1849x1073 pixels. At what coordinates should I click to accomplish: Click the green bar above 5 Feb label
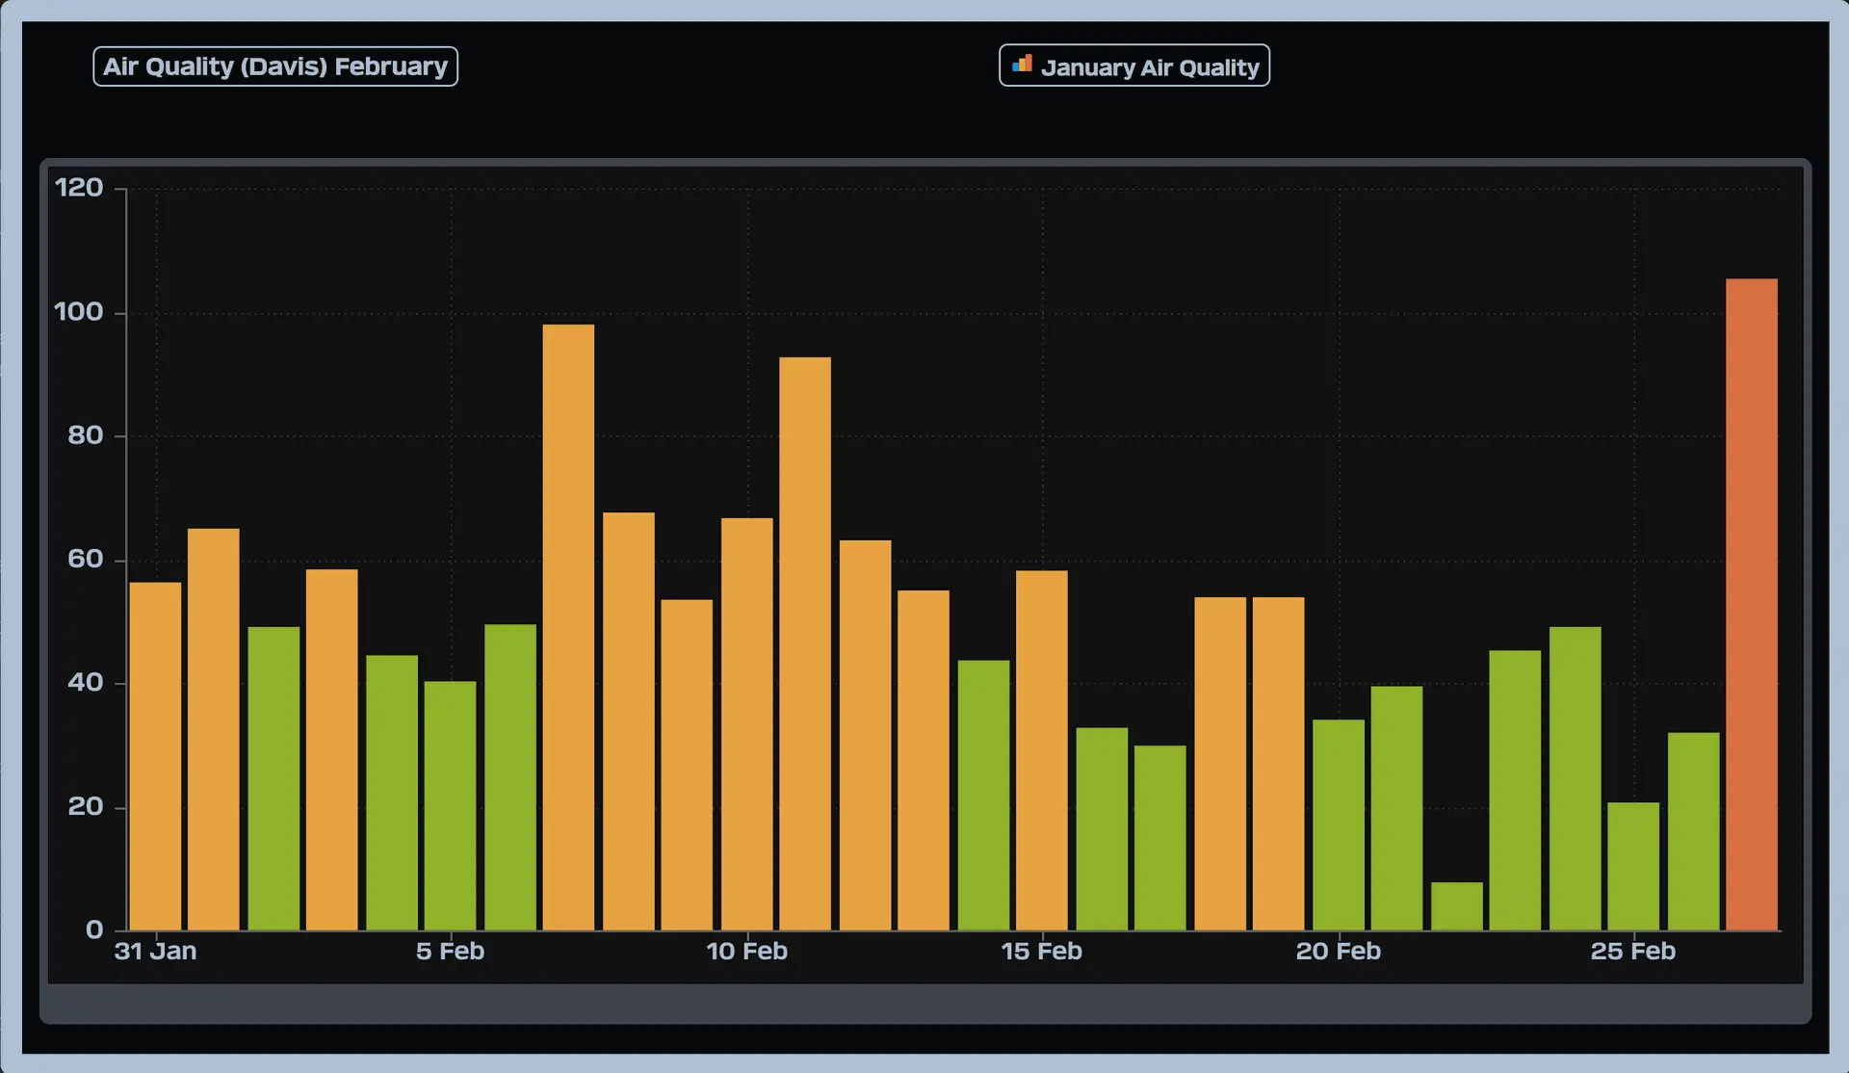point(450,805)
